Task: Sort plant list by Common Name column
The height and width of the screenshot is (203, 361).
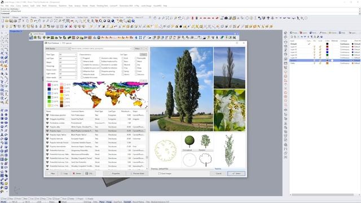Action: 77,112
